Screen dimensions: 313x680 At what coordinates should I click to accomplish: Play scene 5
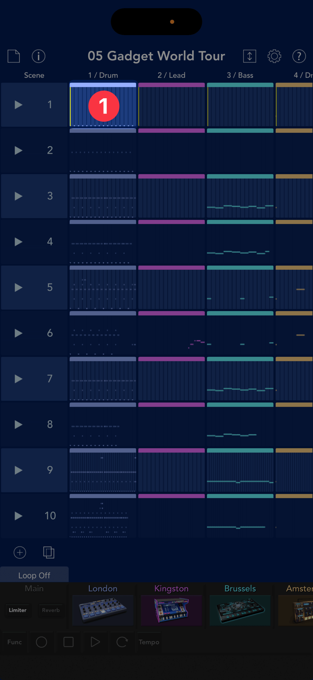coord(18,287)
